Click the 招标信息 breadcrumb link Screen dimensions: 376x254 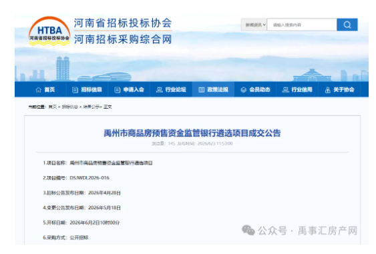coord(69,107)
